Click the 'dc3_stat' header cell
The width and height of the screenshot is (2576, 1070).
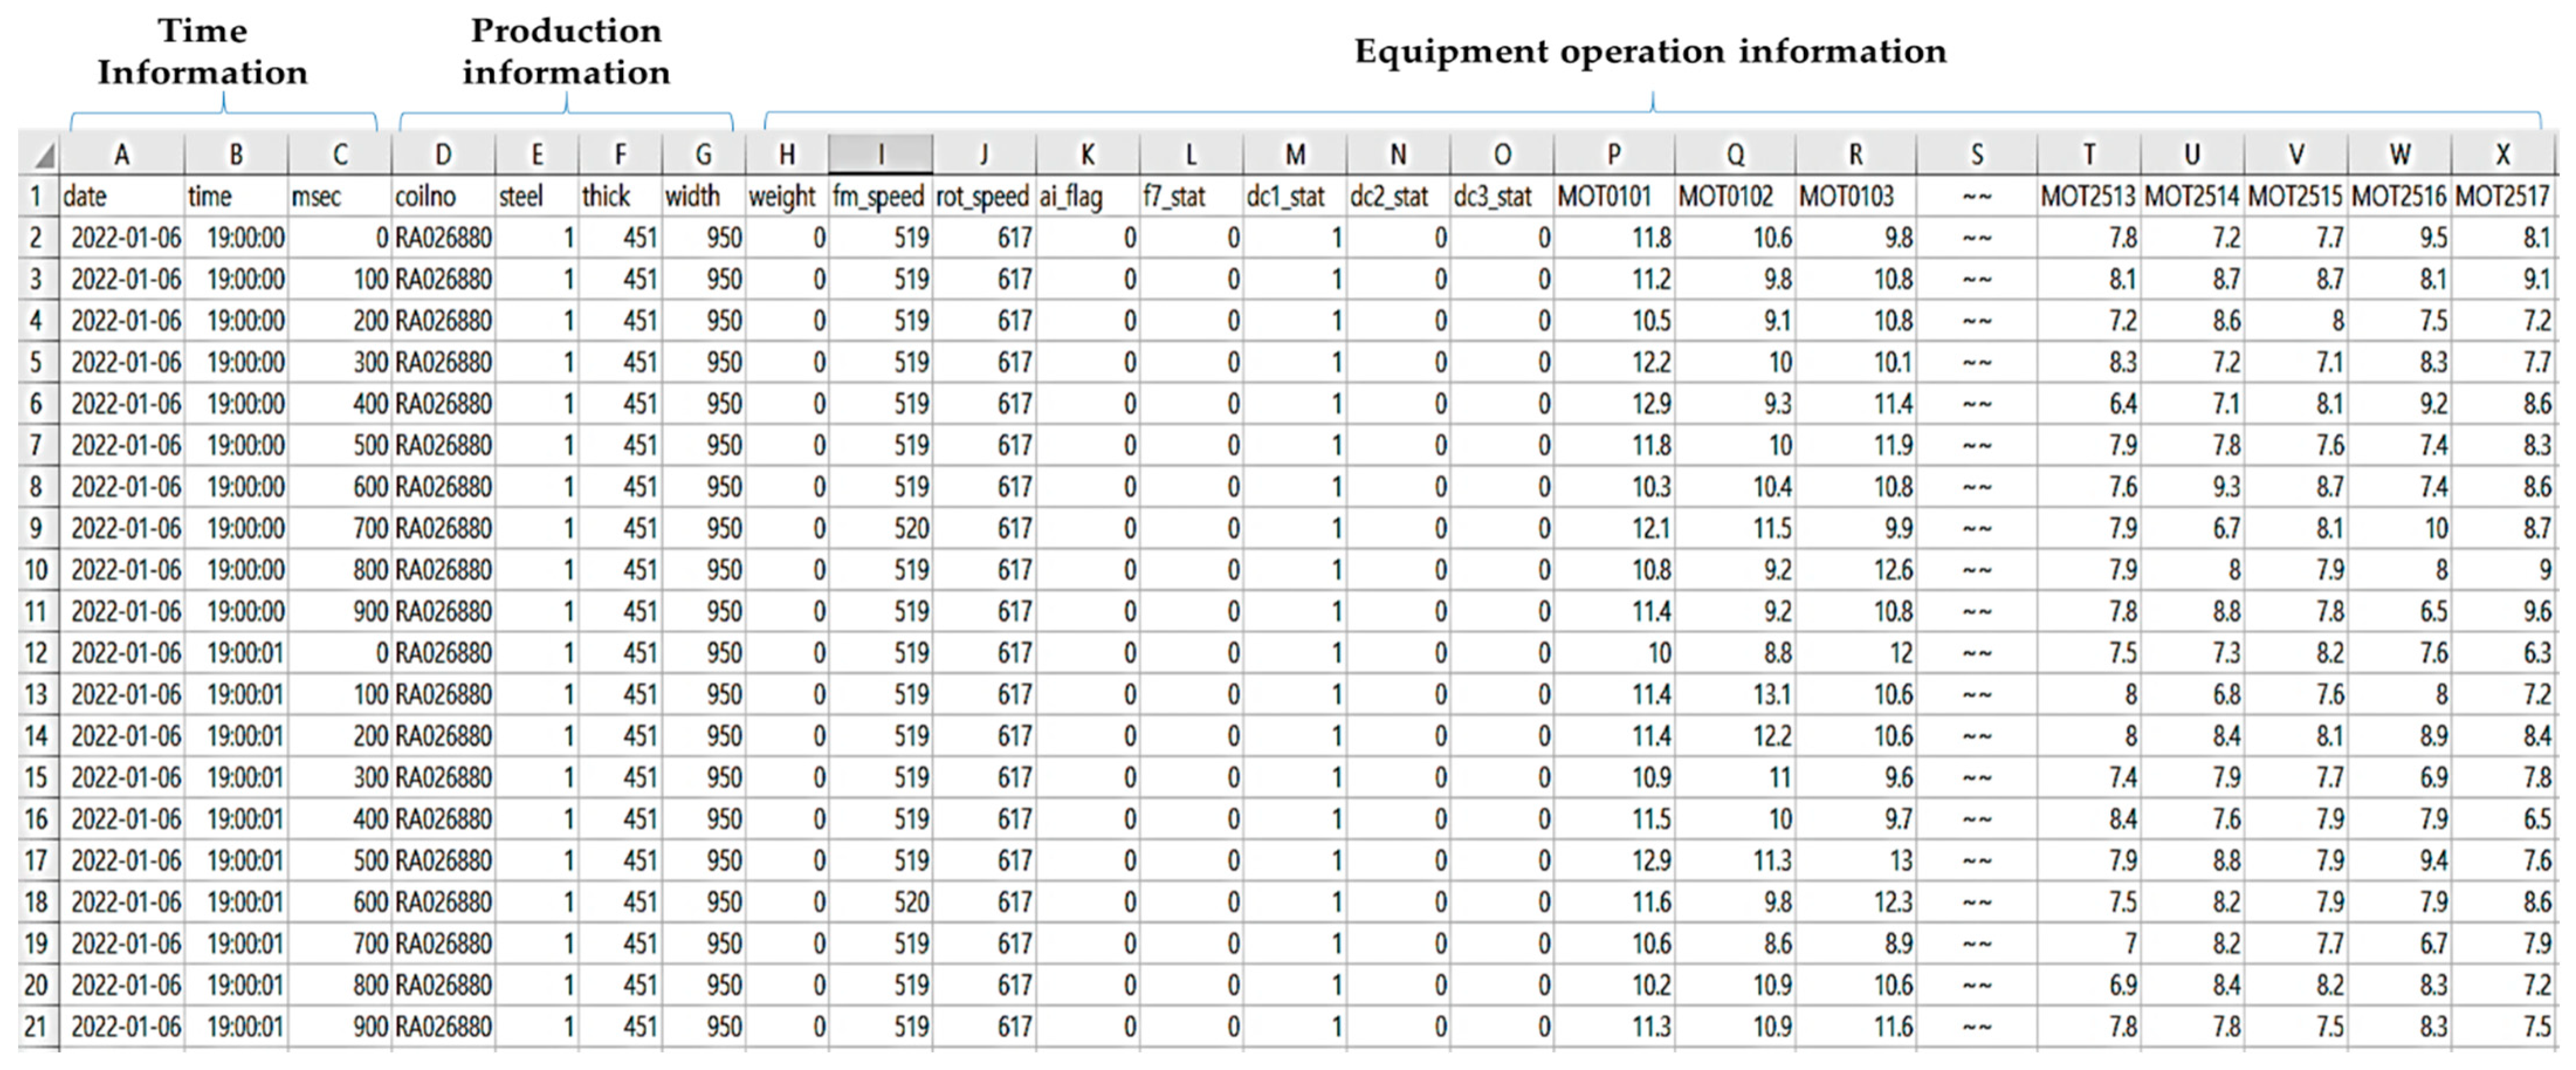1502,196
